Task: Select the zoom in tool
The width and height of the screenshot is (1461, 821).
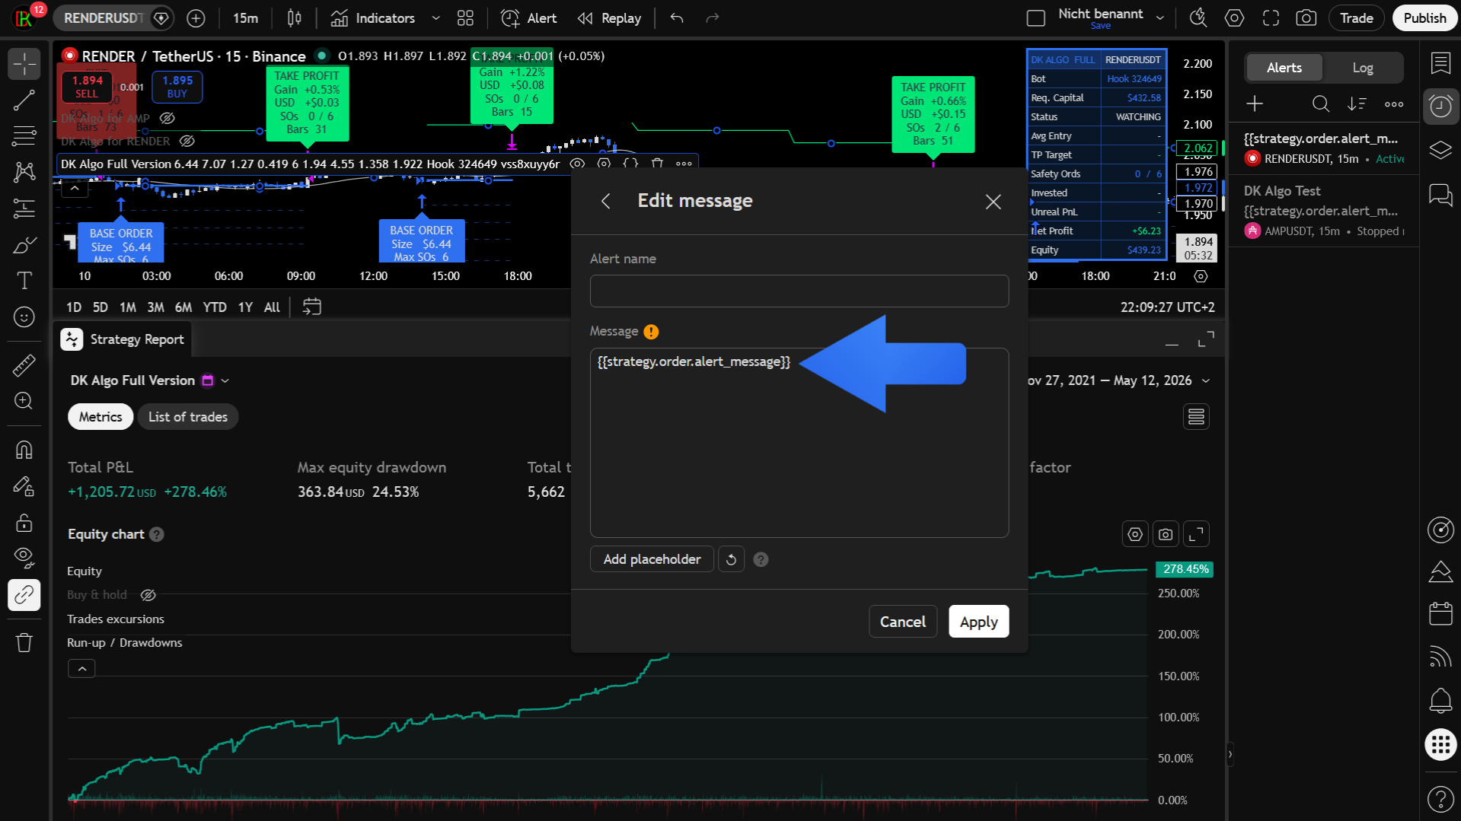Action: [24, 401]
